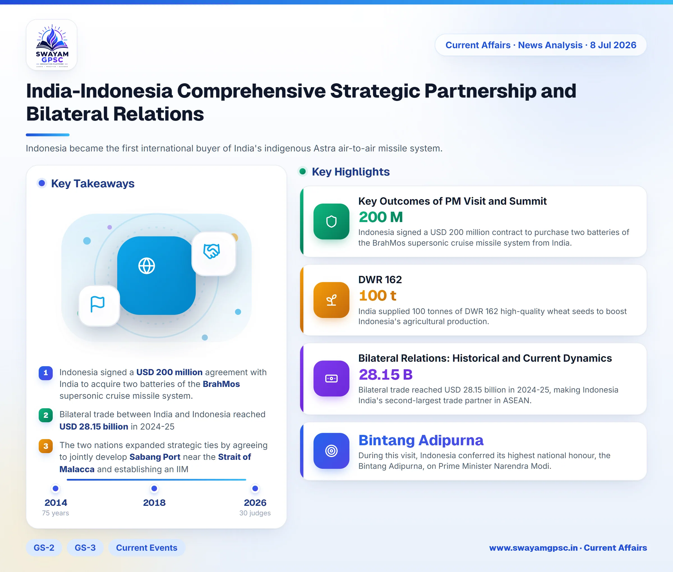
Task: Click the trade description under '28.15 B'
Action: [x=488, y=395]
